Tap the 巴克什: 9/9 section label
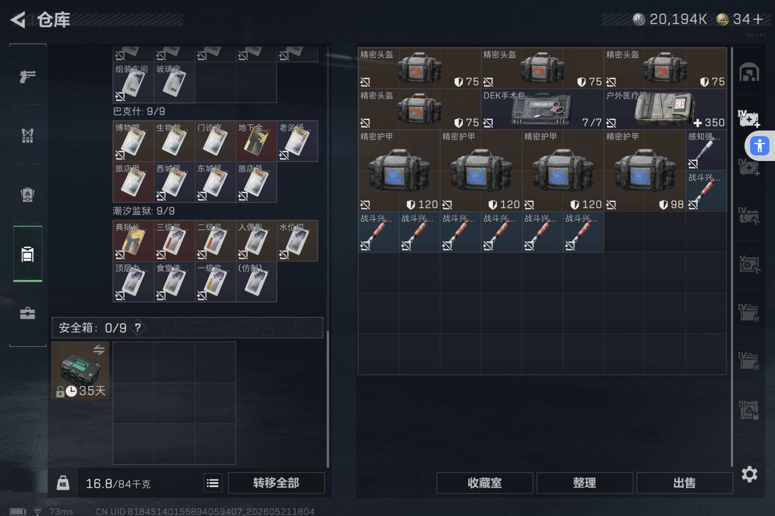This screenshot has width=775, height=516. click(x=139, y=111)
